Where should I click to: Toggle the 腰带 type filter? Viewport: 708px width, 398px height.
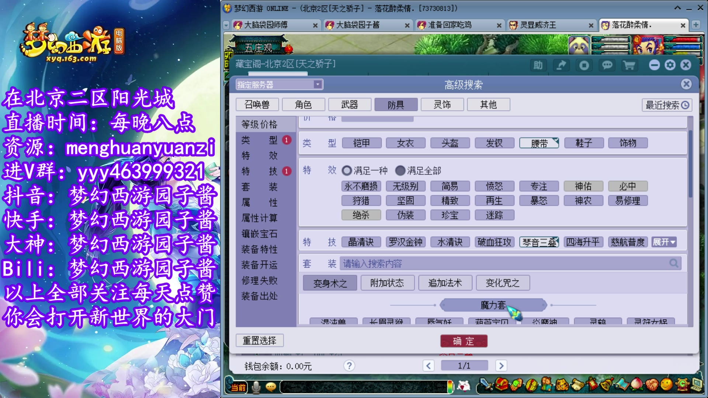click(539, 143)
